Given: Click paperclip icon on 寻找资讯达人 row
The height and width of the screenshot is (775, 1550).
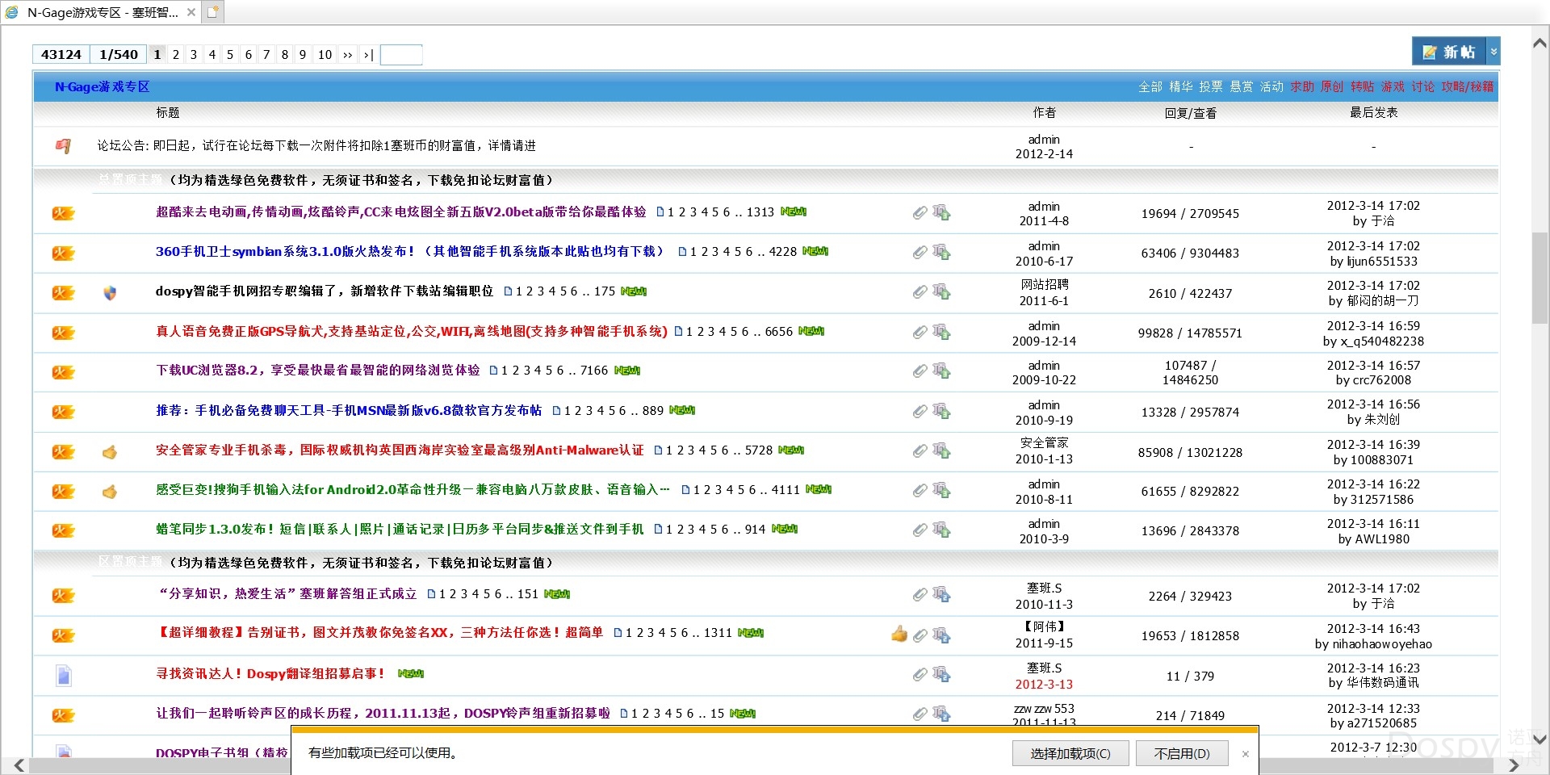Looking at the screenshot, I should (920, 674).
